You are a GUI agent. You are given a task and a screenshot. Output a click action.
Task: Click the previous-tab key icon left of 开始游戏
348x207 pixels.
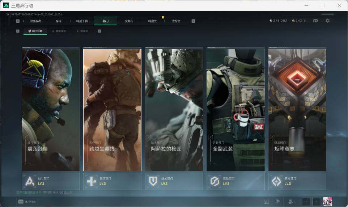[x=18, y=21]
